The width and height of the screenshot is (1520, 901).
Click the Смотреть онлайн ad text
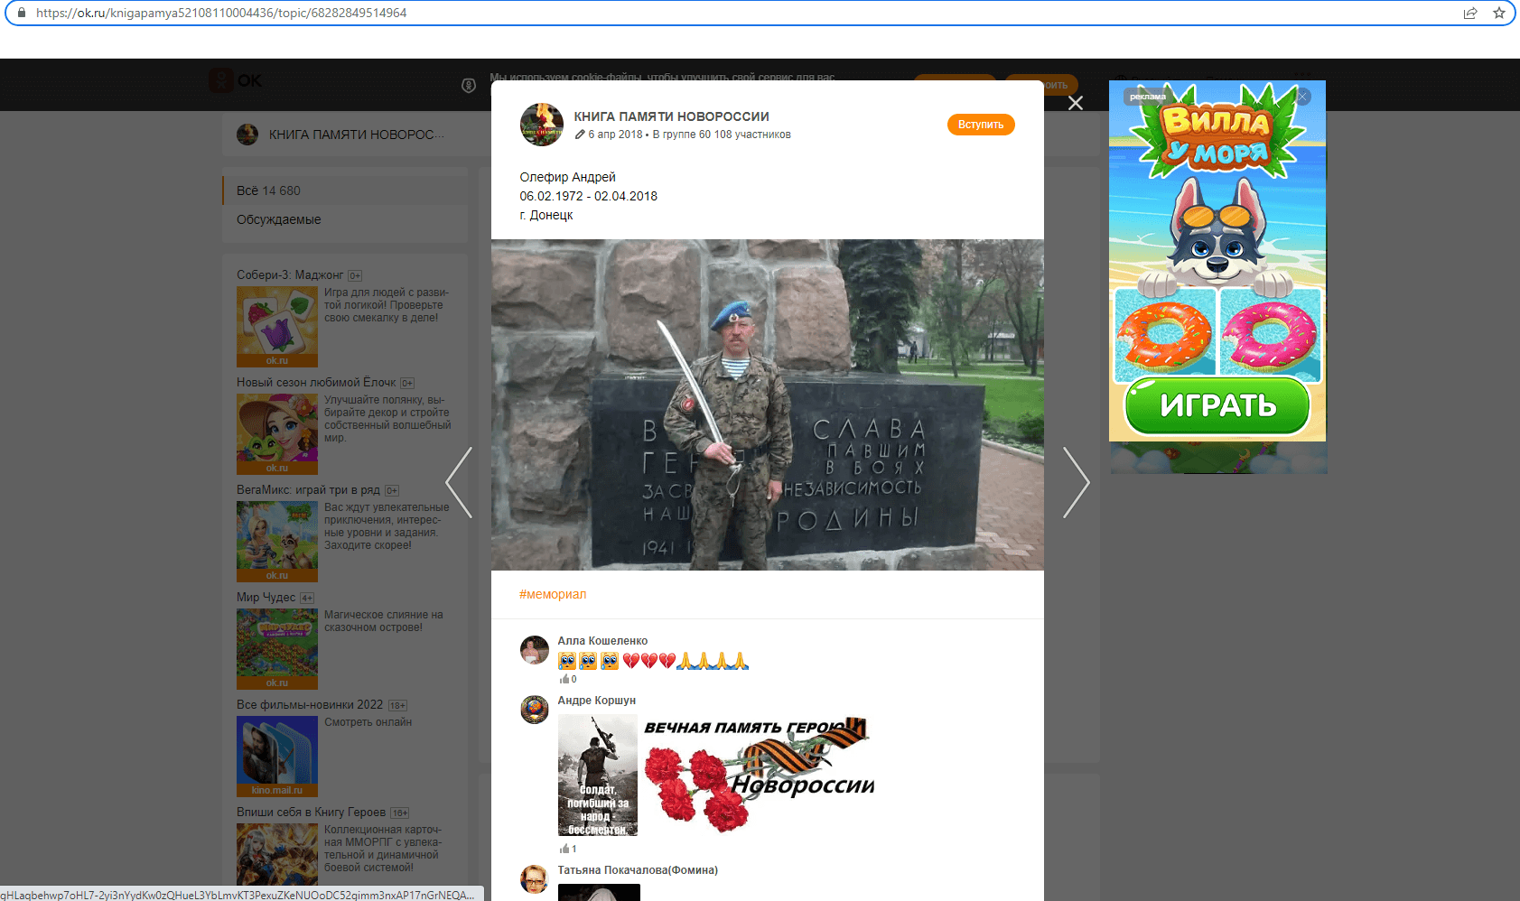[x=368, y=722]
